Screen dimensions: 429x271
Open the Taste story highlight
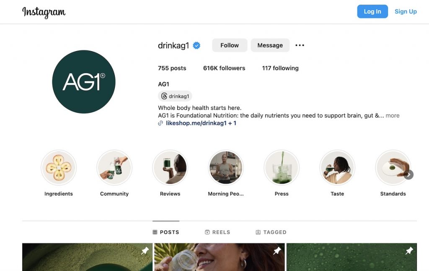337,167
